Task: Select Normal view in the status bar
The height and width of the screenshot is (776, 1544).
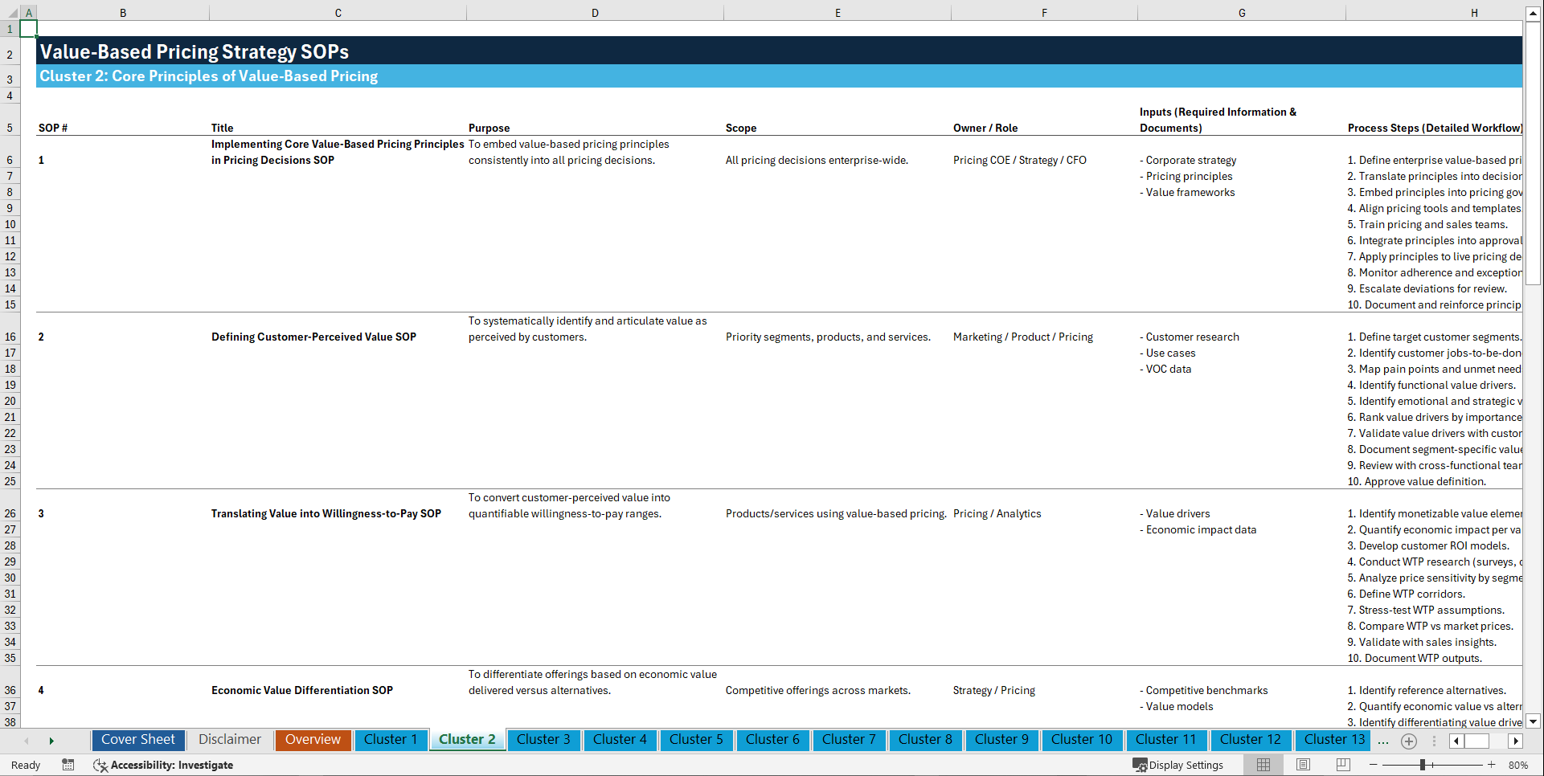Action: pyautogui.click(x=1263, y=765)
